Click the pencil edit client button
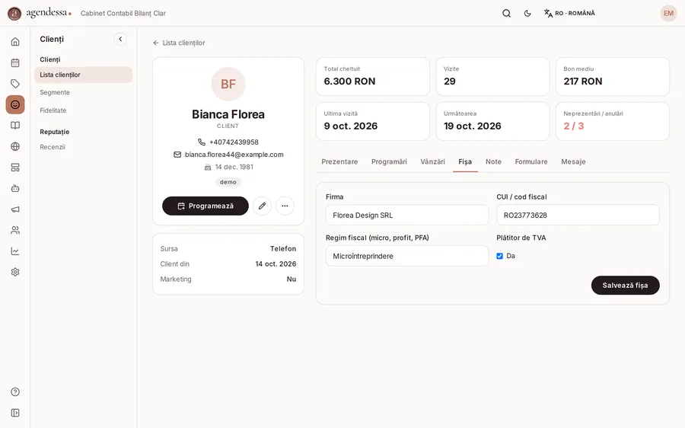The height and width of the screenshot is (428, 685). point(262,206)
